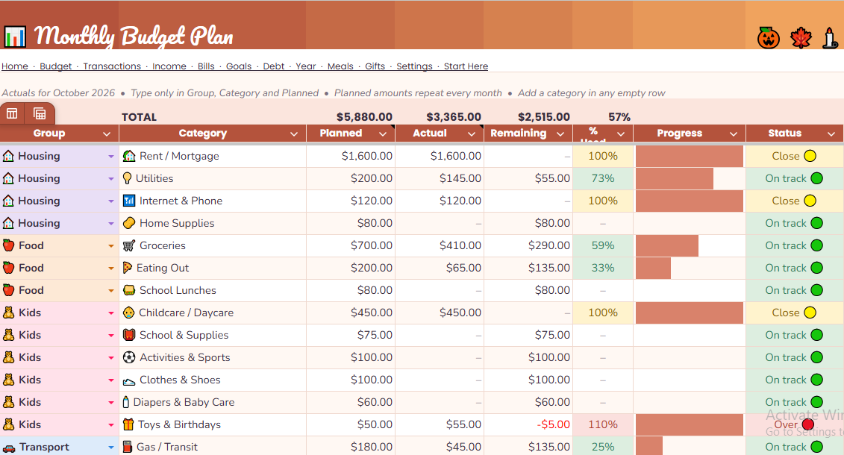Select the $700.00 planned Groceries cell

(x=351, y=246)
